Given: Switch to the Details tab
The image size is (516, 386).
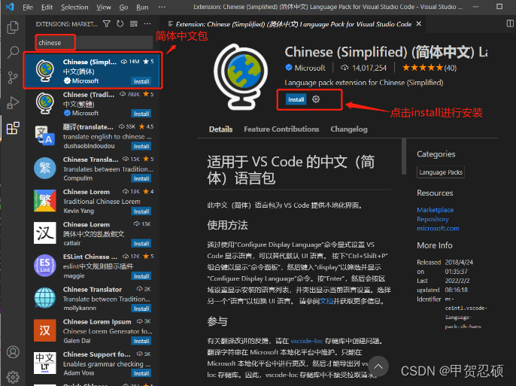Looking at the screenshot, I should (x=221, y=129).
